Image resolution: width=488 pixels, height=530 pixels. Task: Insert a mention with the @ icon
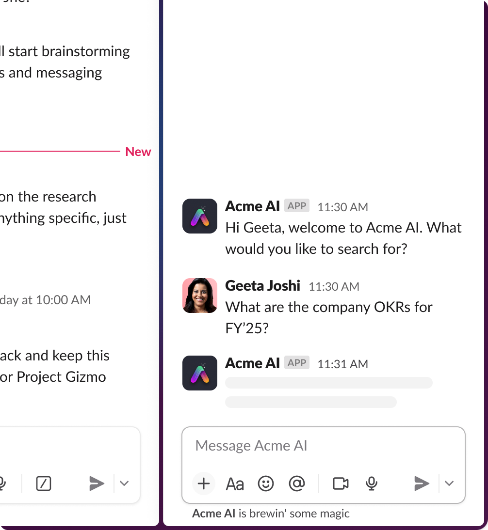click(x=296, y=483)
